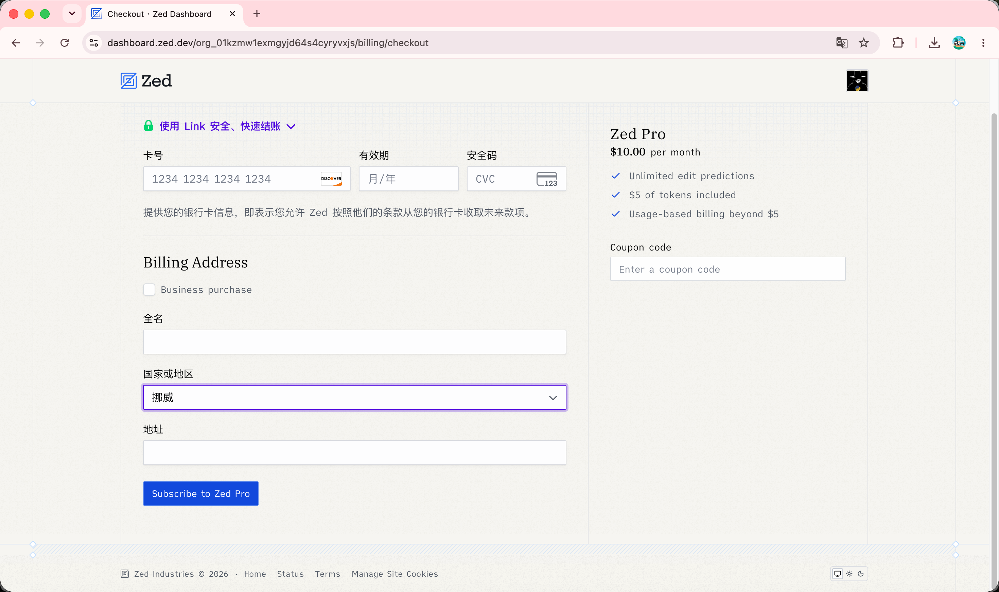Open the Terms link in the footer

328,574
